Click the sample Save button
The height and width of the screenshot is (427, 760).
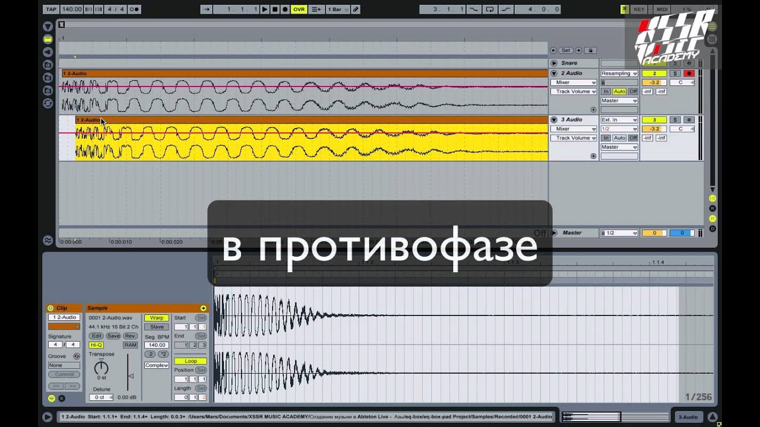click(113, 336)
